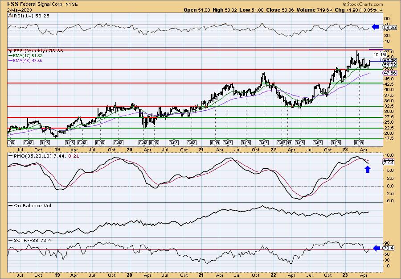401x279 pixels.
Task: Click the -2.5 PMO axis label
Action: [x=389, y=194]
